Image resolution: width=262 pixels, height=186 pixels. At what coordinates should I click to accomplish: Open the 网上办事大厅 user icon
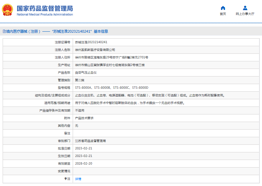[x=245, y=8]
